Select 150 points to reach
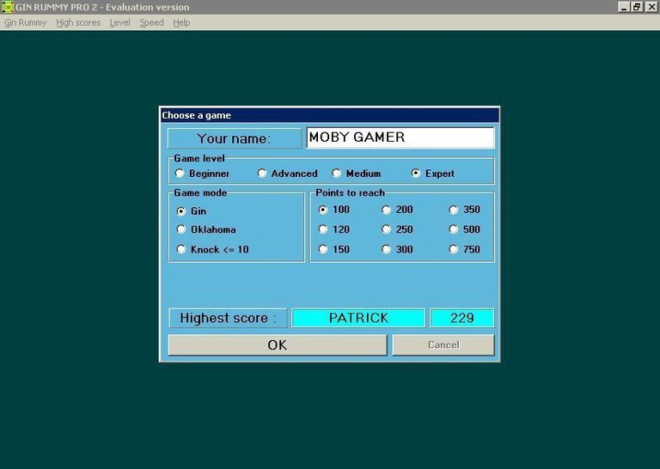660x469 pixels. (x=323, y=250)
